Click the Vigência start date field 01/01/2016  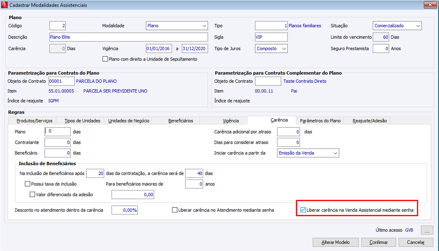(x=159, y=49)
